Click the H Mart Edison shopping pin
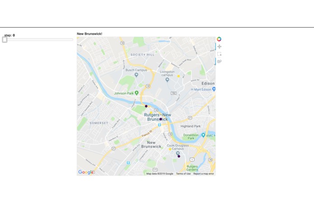 (214, 89)
